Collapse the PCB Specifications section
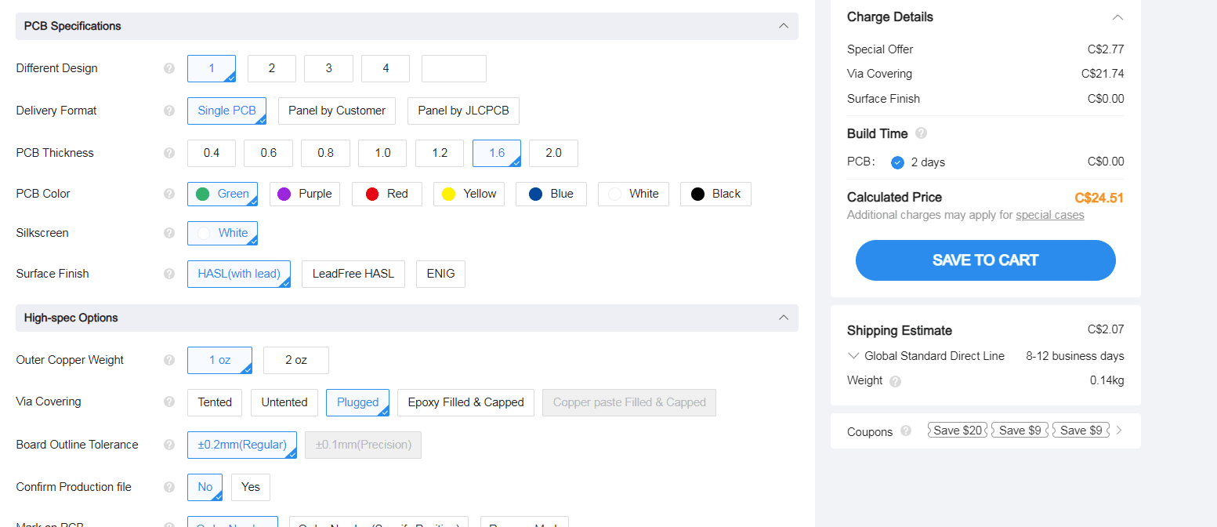The image size is (1217, 527). tap(783, 26)
